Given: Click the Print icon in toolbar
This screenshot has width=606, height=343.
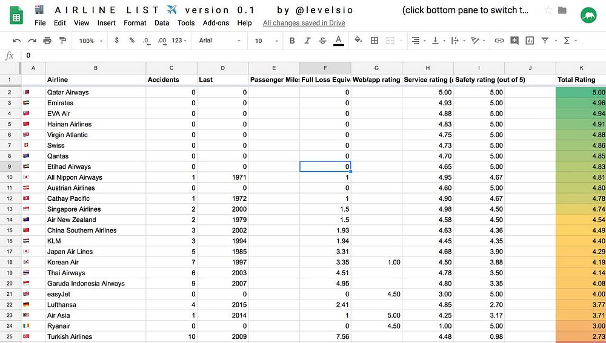Looking at the screenshot, I should 47,41.
